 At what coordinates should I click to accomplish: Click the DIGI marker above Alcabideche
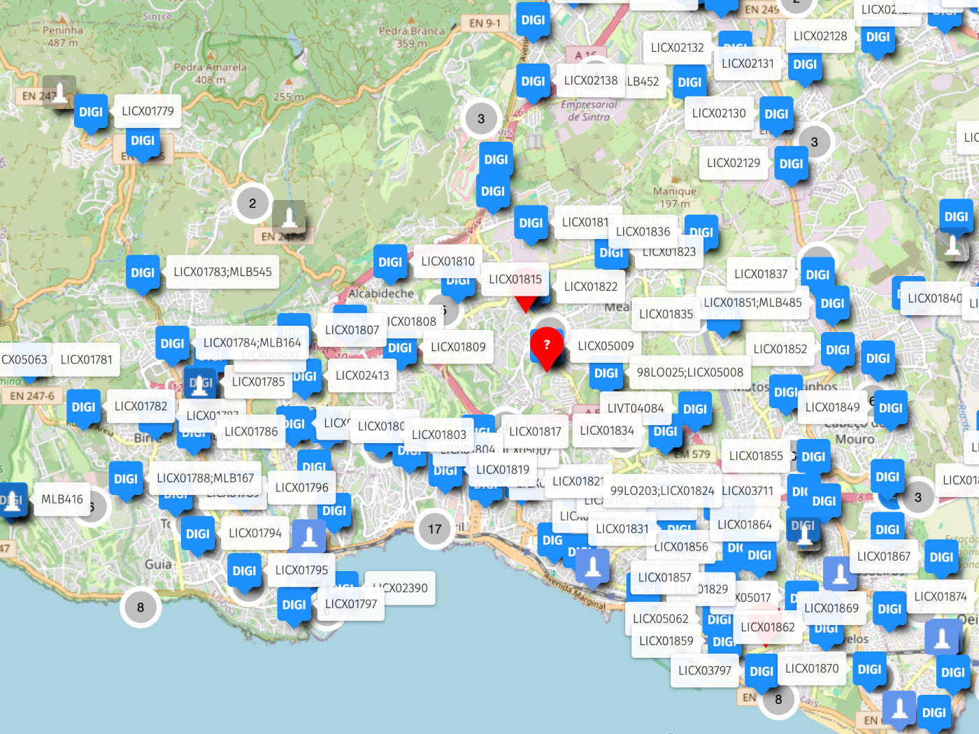pos(390,262)
